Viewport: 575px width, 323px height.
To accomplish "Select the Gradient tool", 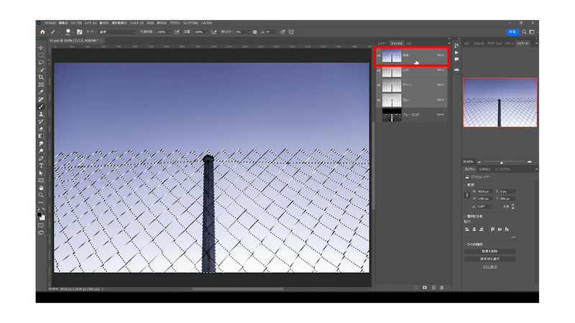I will 41,136.
